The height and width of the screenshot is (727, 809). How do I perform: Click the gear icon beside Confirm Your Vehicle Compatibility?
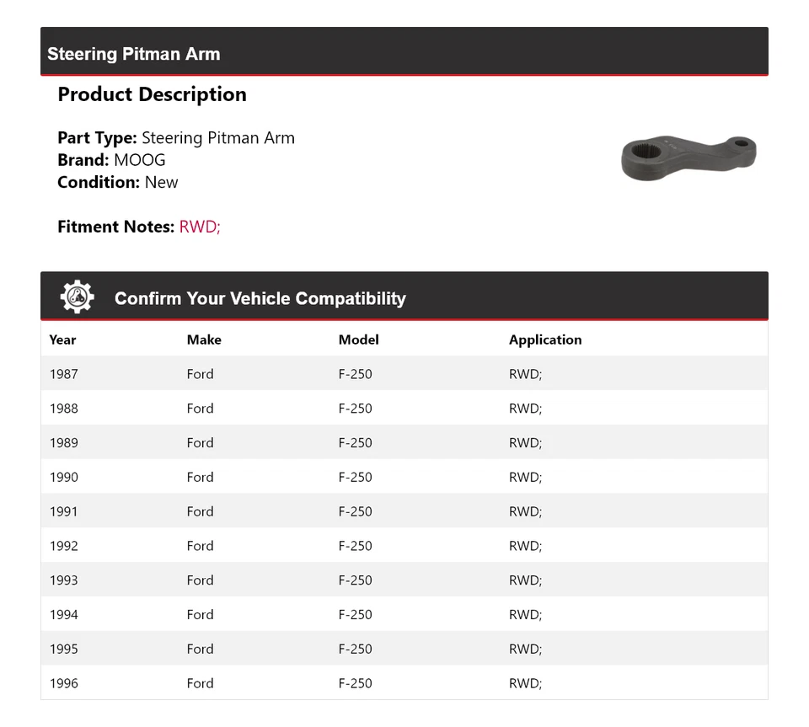point(77,297)
